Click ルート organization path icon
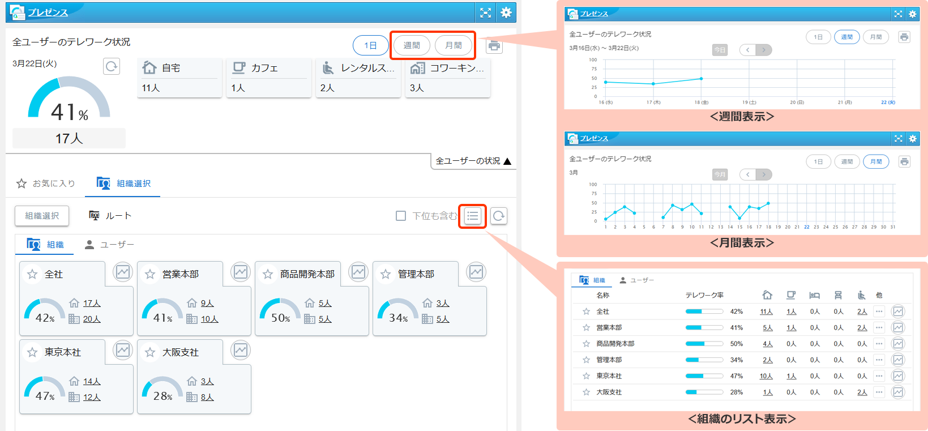Screen dimensions: 928x431 click(x=95, y=216)
